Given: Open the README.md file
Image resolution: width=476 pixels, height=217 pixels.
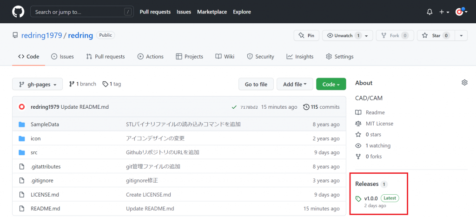Looking at the screenshot, I should (x=45, y=209).
